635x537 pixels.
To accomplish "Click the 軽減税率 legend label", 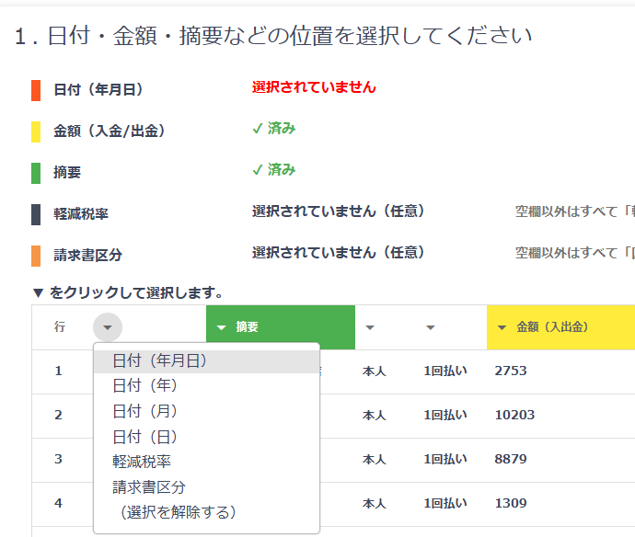I will [x=81, y=213].
